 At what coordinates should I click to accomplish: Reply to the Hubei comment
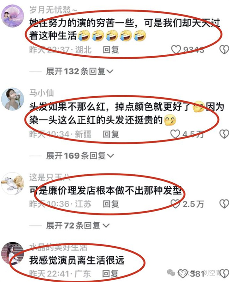[111, 50]
